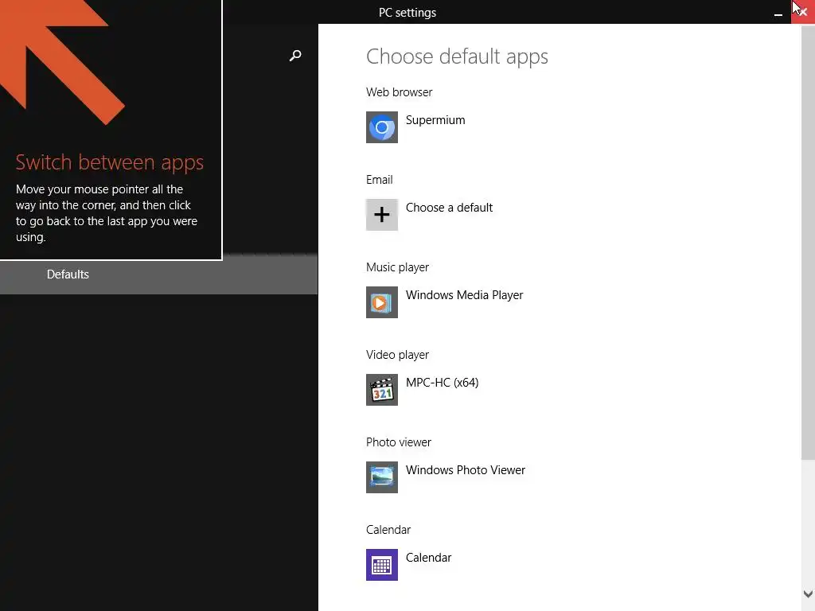815x611 pixels.
Task: Change video player from MPC-HC (x64)
Action: click(x=442, y=383)
